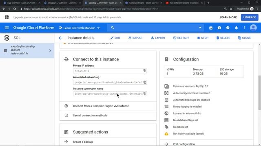Click CLONE in instance toolbar
Viewport: 261px width, 146px height.
[244, 38]
